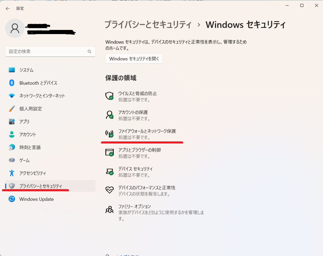Minimize the 設定 window
Screen dimensions: 323x256
click(x=287, y=6)
